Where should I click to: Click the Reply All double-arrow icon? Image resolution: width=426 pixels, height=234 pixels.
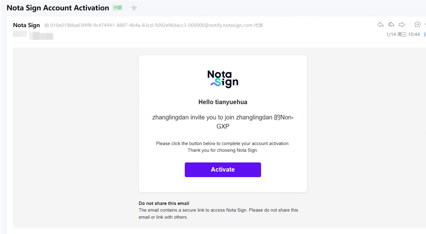point(391,25)
